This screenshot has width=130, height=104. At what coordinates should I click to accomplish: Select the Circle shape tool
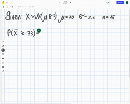[x=3, y=63]
